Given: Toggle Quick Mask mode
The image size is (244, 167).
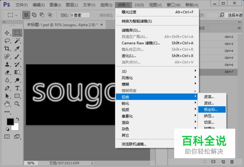Looking at the screenshot, I should pos(7,136).
